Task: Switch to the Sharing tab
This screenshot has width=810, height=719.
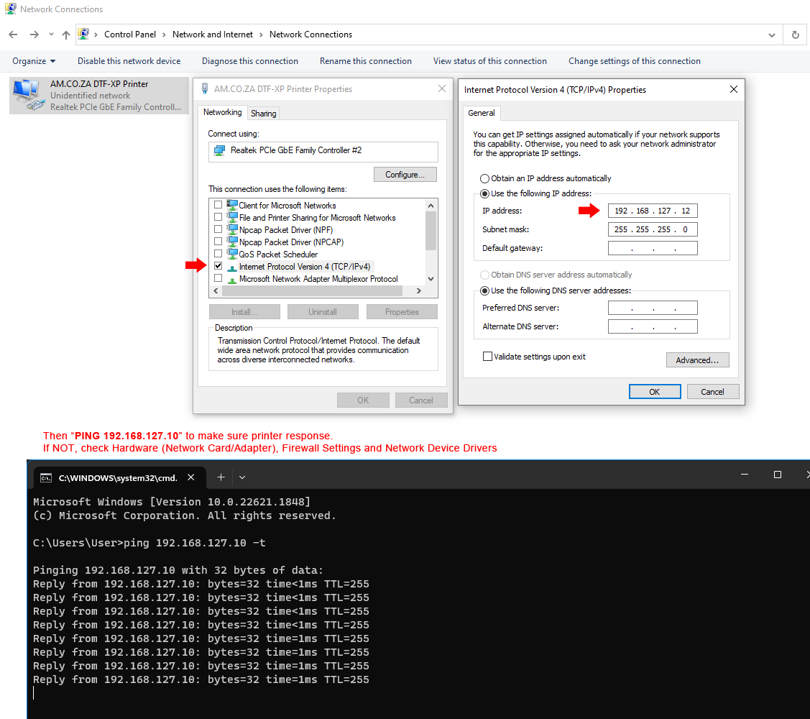Action: click(264, 114)
